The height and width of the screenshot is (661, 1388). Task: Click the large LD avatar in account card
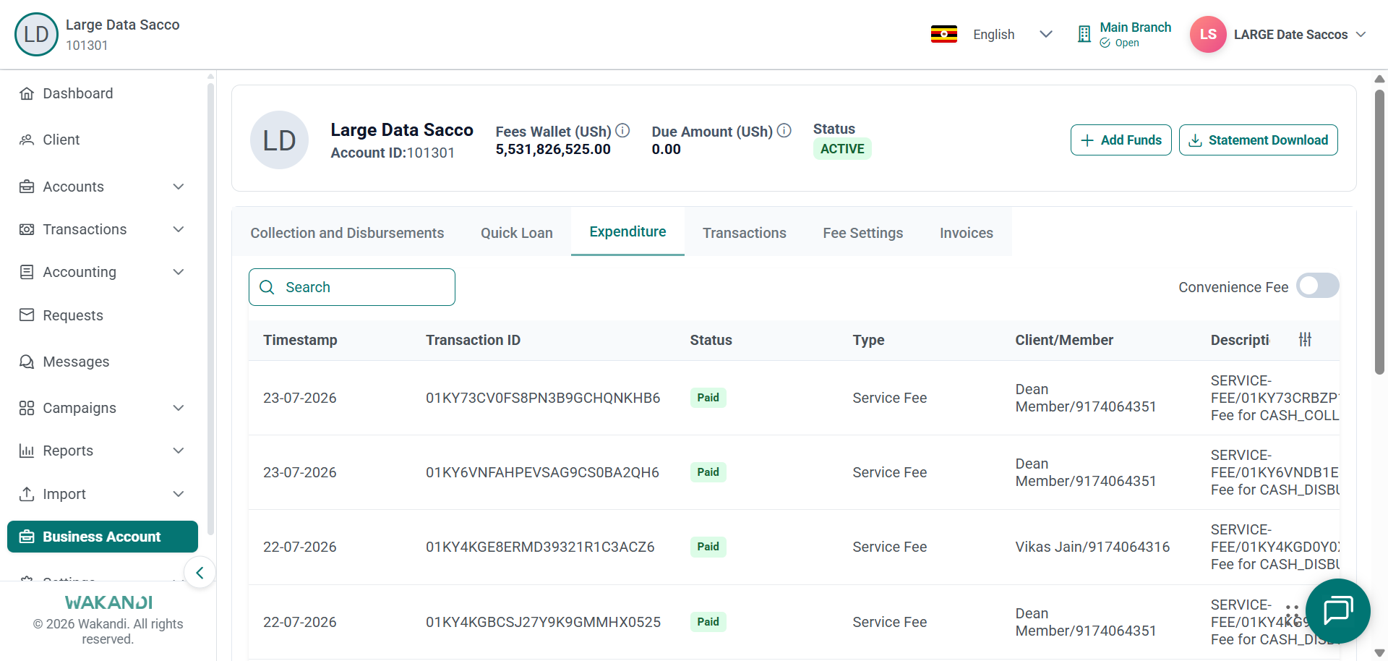[x=279, y=140]
